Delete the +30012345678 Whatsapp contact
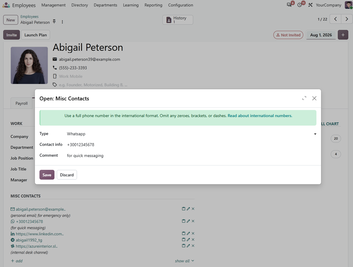This screenshot has height=267, width=353. tap(193, 221)
